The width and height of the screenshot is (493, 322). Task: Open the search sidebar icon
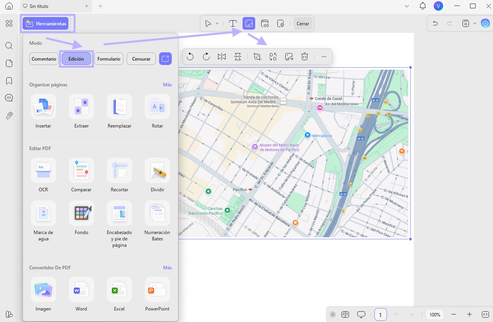pos(9,46)
